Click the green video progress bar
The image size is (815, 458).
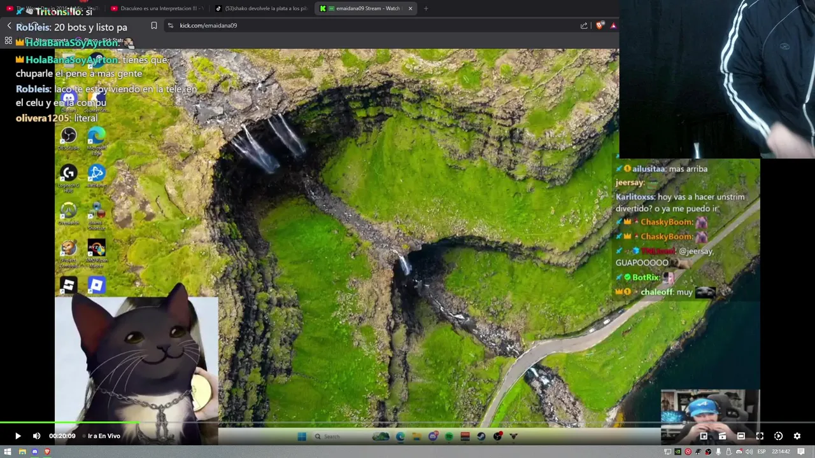(69, 422)
